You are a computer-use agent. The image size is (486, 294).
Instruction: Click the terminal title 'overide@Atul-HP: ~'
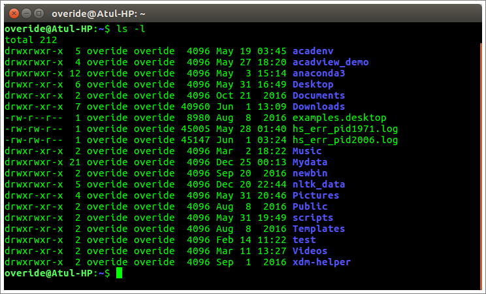(98, 14)
